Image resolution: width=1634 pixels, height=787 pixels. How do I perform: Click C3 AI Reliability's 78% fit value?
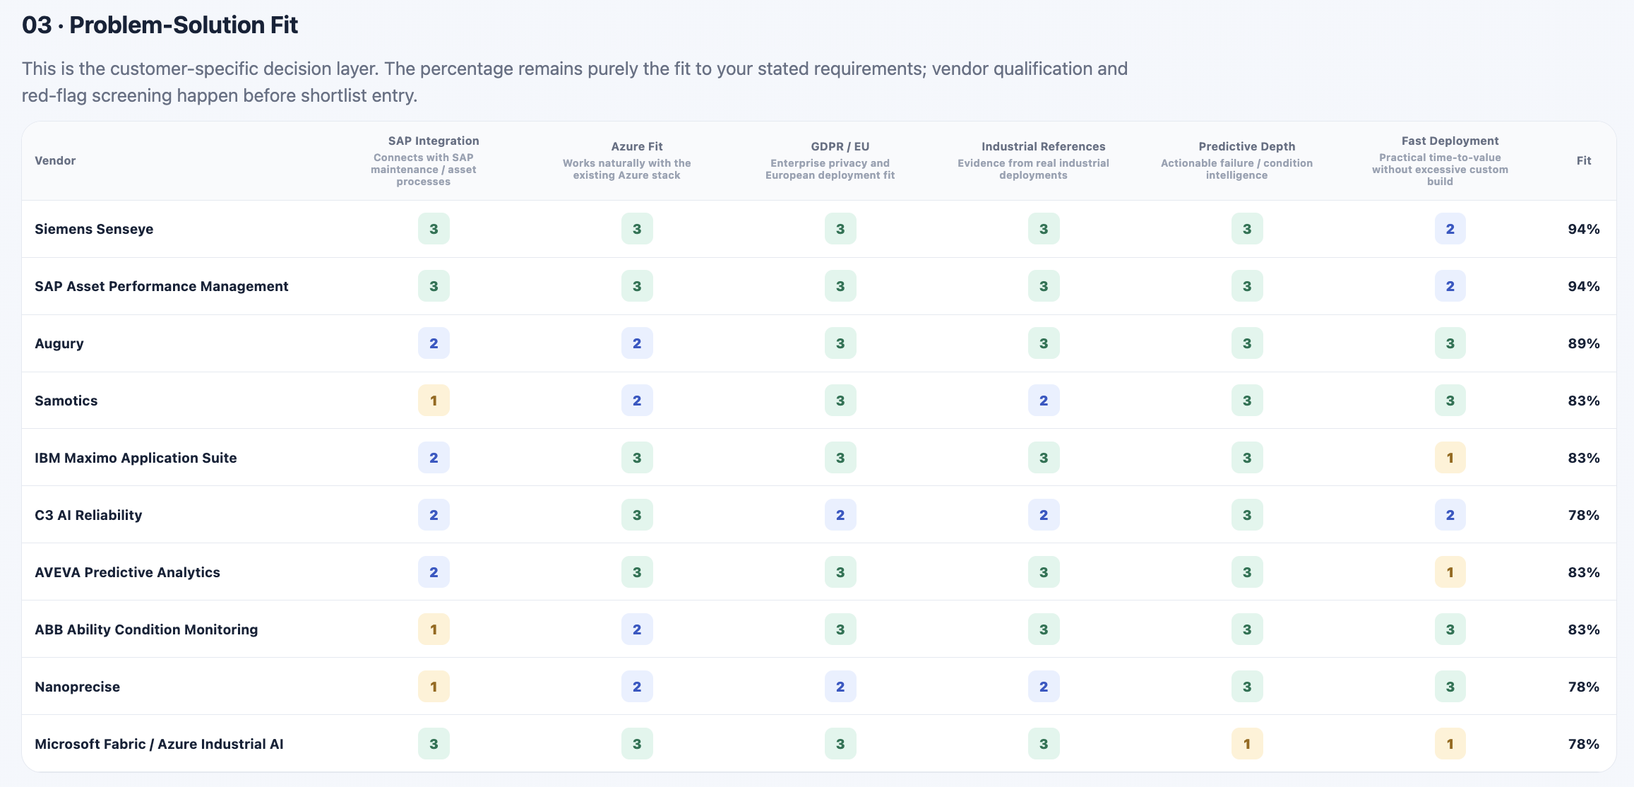(x=1584, y=515)
